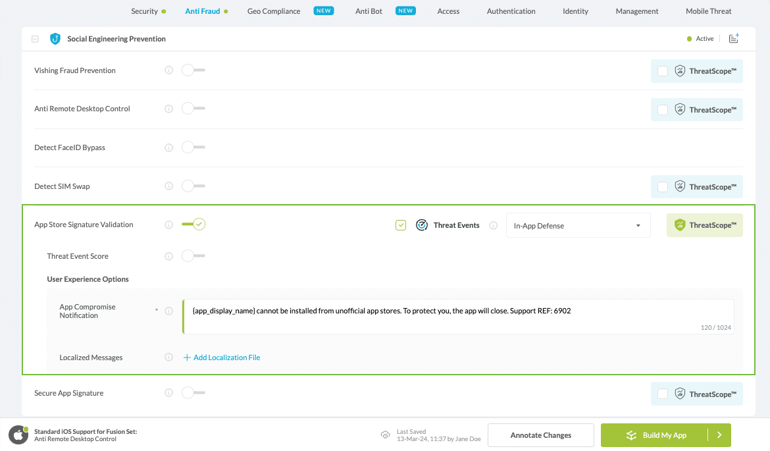Viewport: 770px width, 451px height.
Task: Click the Threat Events radar icon
Action: pyautogui.click(x=422, y=225)
